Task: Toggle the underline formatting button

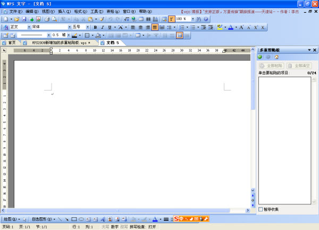Action: [110, 27]
